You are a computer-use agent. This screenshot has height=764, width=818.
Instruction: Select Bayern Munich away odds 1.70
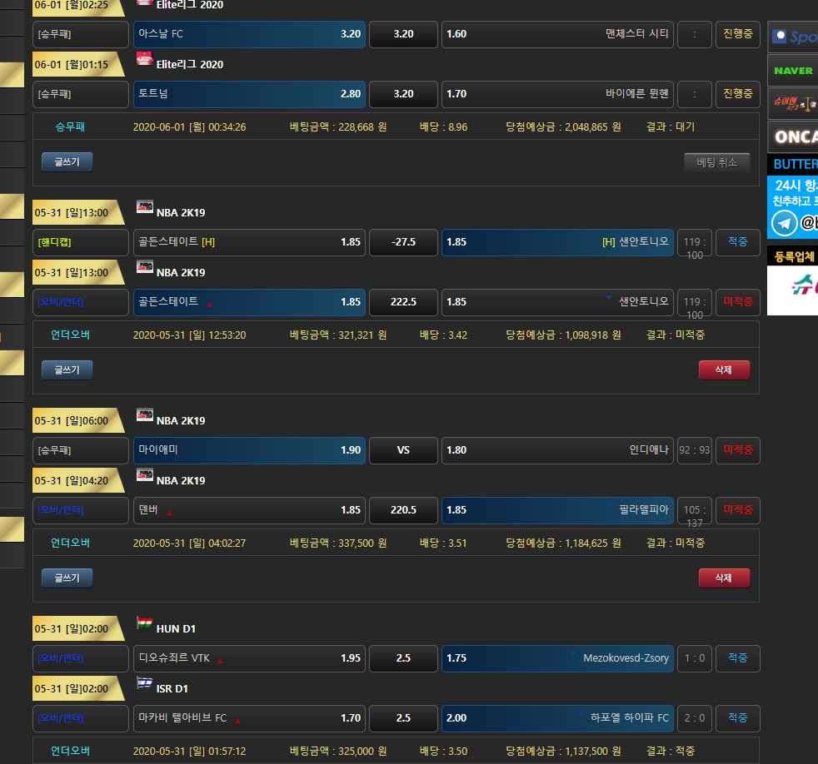tap(557, 94)
